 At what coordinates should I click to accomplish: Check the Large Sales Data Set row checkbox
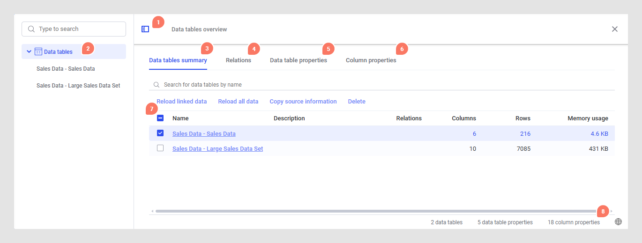click(x=160, y=148)
